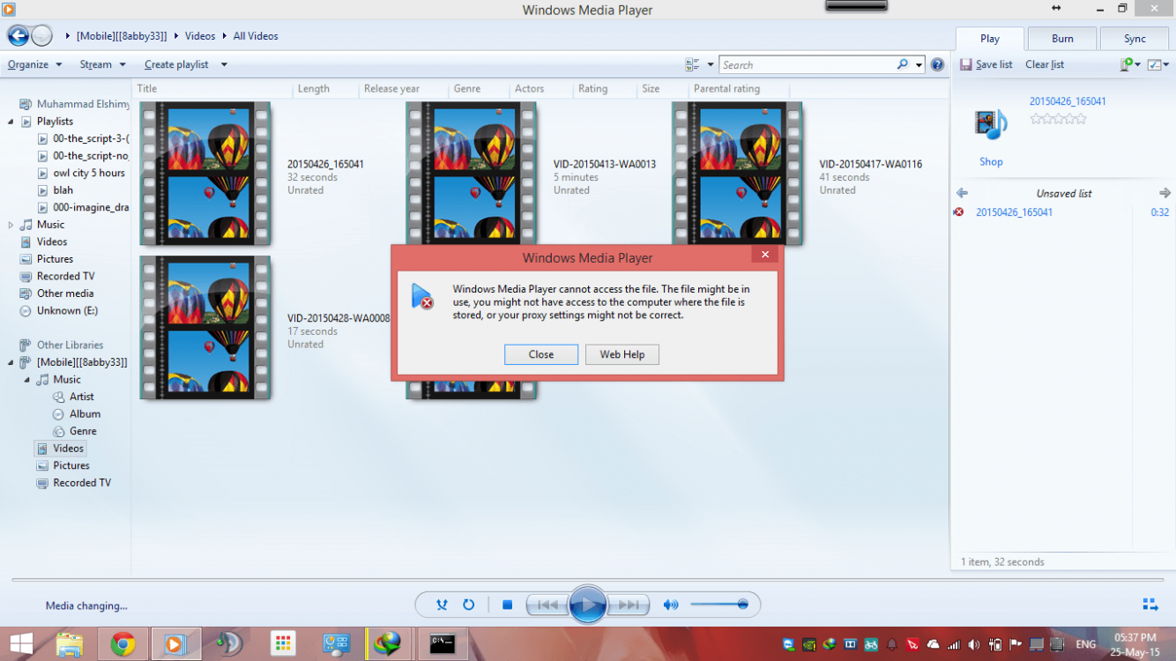The height and width of the screenshot is (661, 1176).
Task: Select 20150426_165041 in the Unsaved list
Action: [1014, 212]
